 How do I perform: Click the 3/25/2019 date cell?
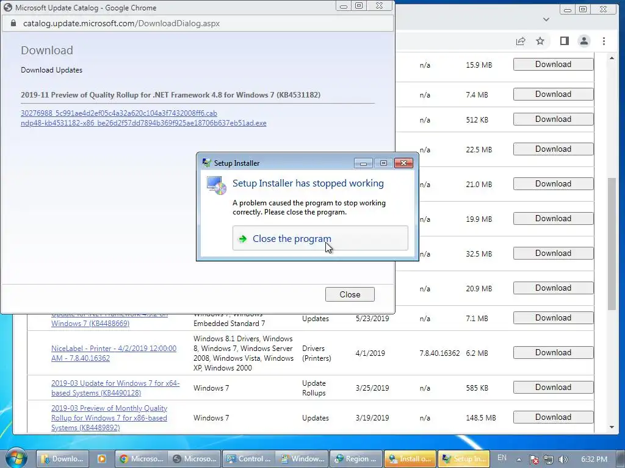click(x=372, y=388)
